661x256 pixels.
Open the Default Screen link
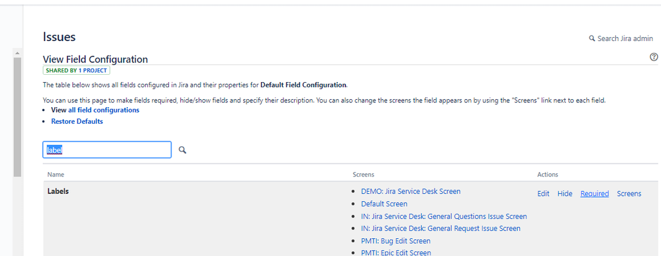[384, 204]
